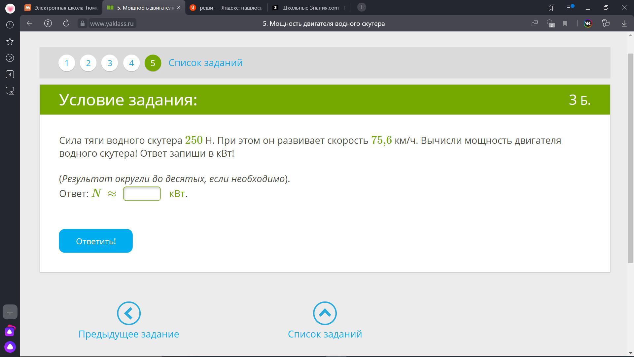634x357 pixels.
Task: Click the Yandex home icon in toolbar
Action: [48, 23]
